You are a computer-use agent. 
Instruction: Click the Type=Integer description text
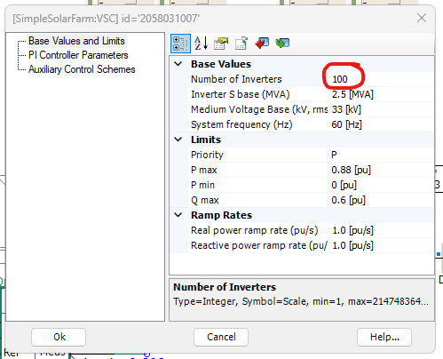301,301
